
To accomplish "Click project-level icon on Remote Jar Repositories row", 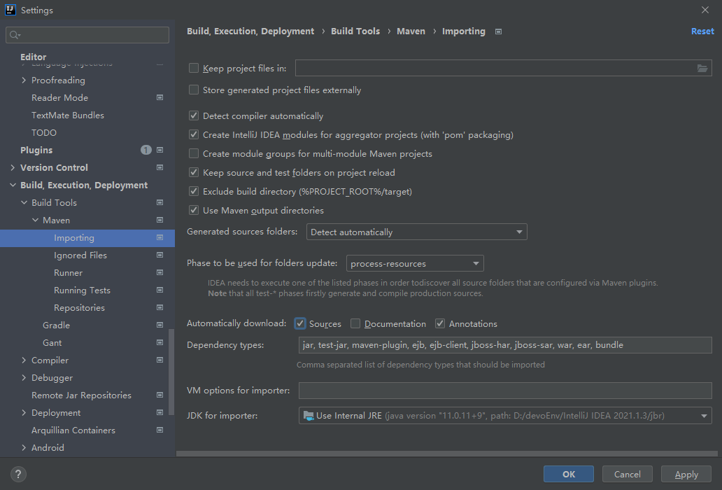I will point(160,395).
